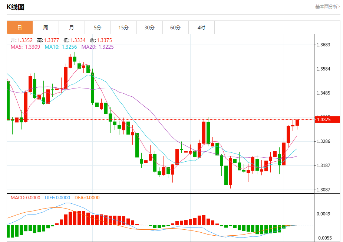The image size is (343, 242).
Task: Click the 1.3087 axis label
Action: pos(323,190)
